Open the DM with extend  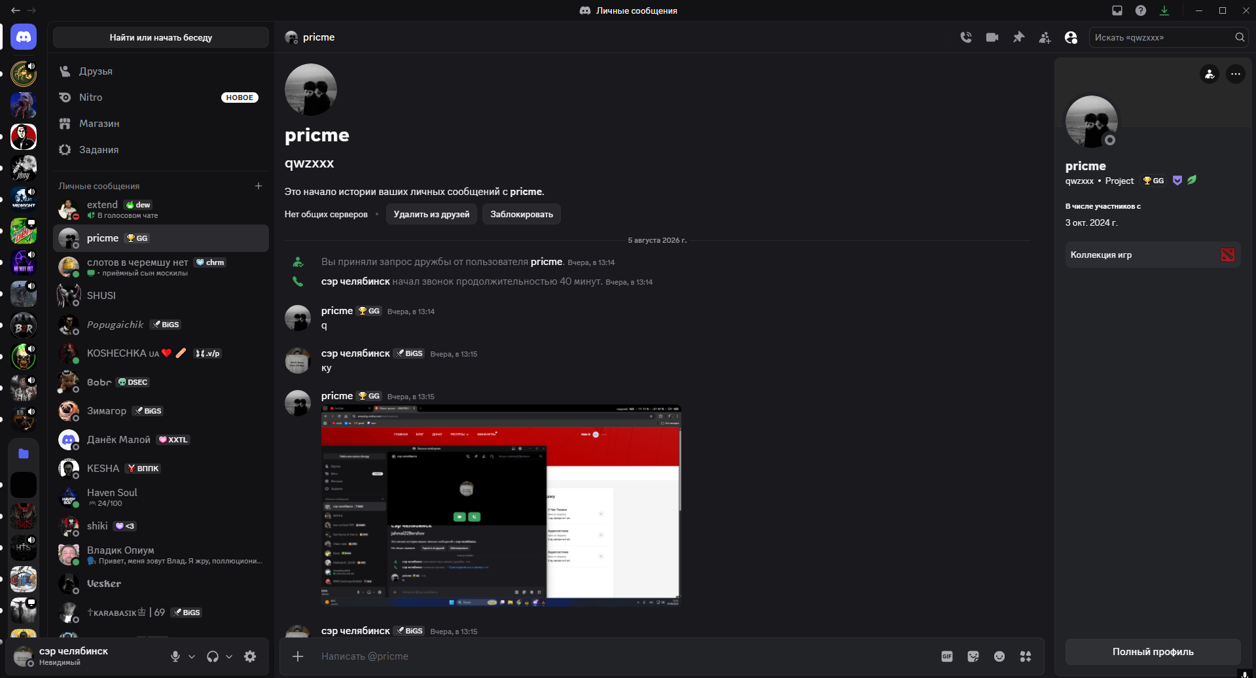(x=161, y=209)
